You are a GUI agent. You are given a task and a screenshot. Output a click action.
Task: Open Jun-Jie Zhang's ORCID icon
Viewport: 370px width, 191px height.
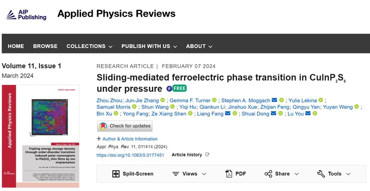tap(163, 100)
